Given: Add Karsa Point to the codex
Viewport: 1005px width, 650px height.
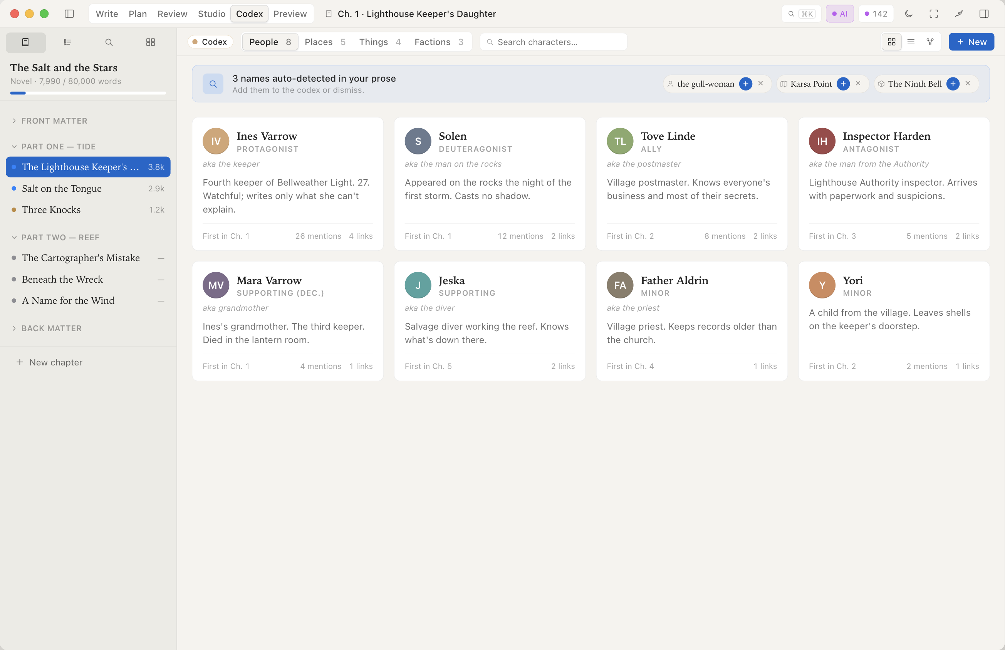Looking at the screenshot, I should coord(843,84).
